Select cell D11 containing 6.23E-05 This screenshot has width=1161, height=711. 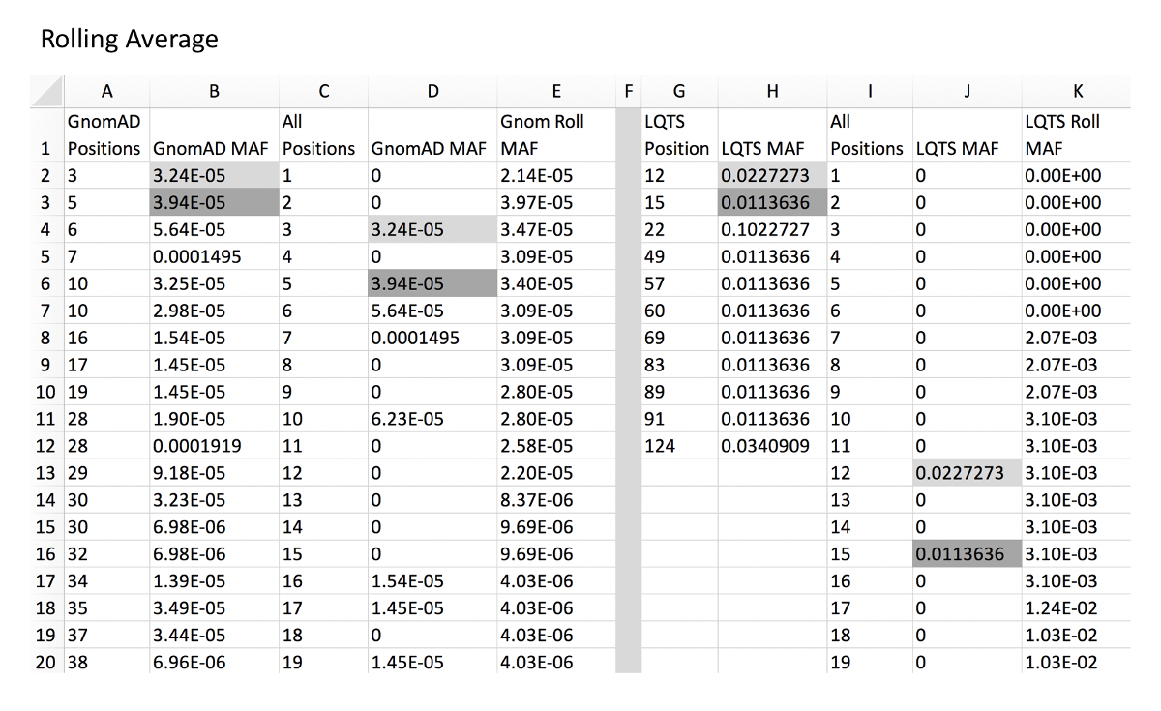(x=432, y=419)
